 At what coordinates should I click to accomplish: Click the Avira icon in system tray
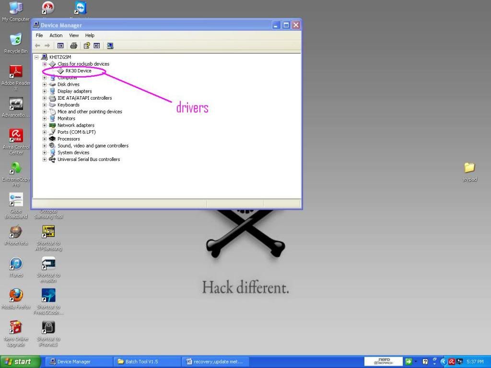(x=452, y=362)
